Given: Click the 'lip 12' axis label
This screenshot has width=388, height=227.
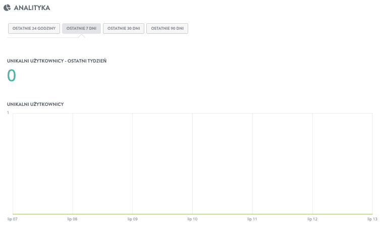Looking at the screenshot, I should tap(312, 219).
